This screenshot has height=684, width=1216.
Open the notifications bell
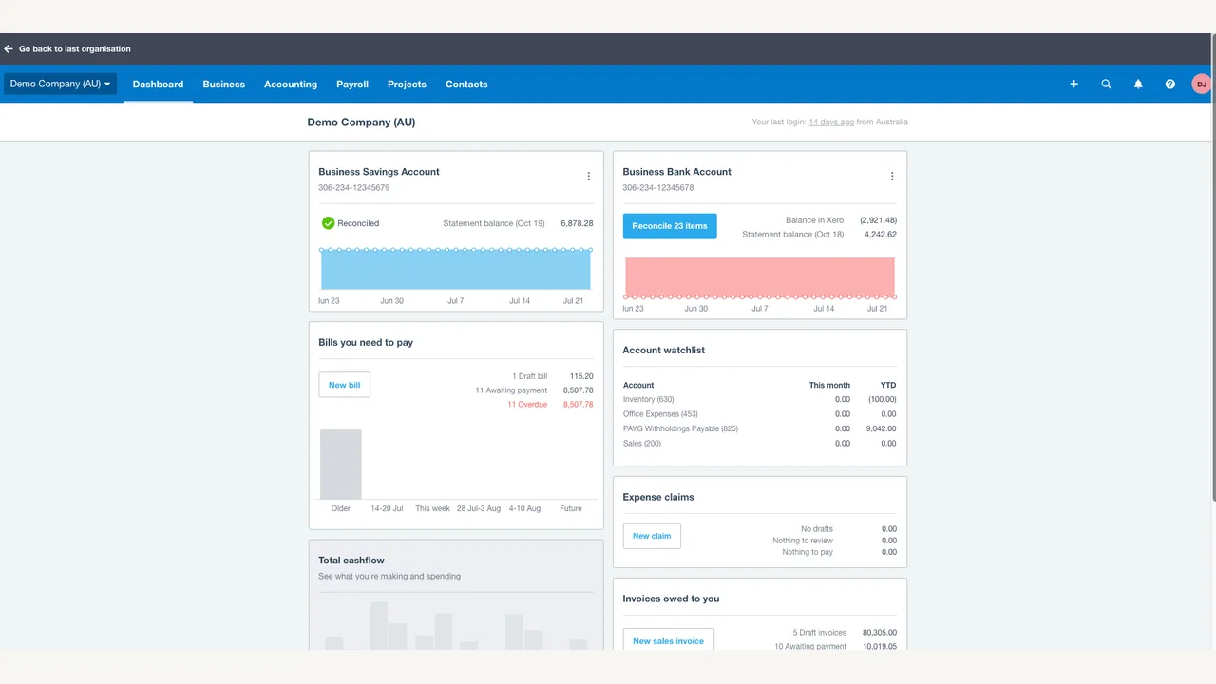[1138, 85]
